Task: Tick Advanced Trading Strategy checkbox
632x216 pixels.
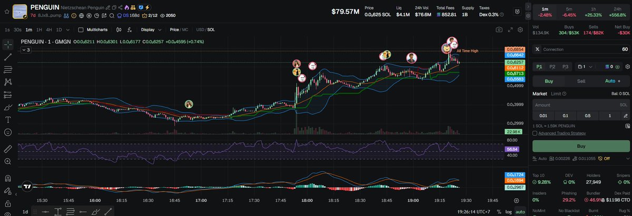Action: pyautogui.click(x=535, y=133)
